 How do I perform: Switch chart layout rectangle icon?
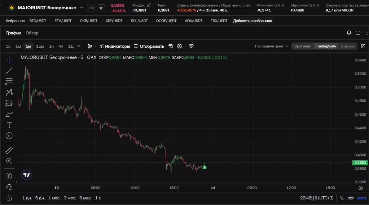click(x=358, y=33)
